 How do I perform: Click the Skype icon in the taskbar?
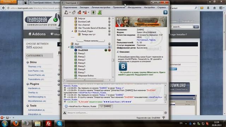coord(59,123)
